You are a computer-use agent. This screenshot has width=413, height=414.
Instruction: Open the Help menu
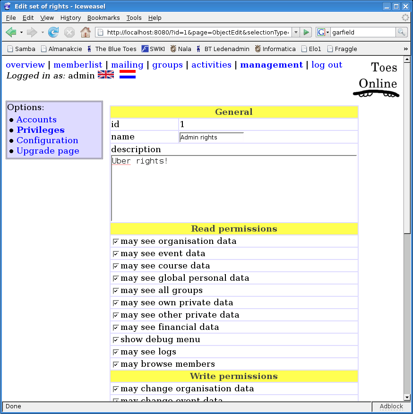pyautogui.click(x=155, y=17)
